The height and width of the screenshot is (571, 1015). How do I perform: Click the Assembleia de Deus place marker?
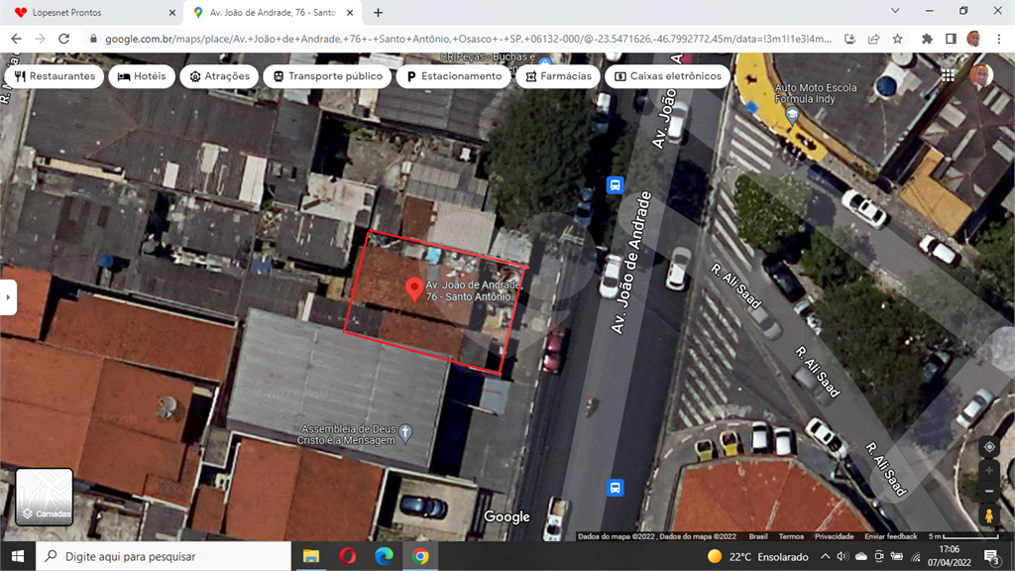405,433
